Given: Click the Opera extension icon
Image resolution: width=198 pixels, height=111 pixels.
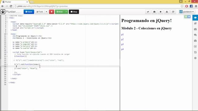Looking at the screenshot, I should tap(187, 6).
